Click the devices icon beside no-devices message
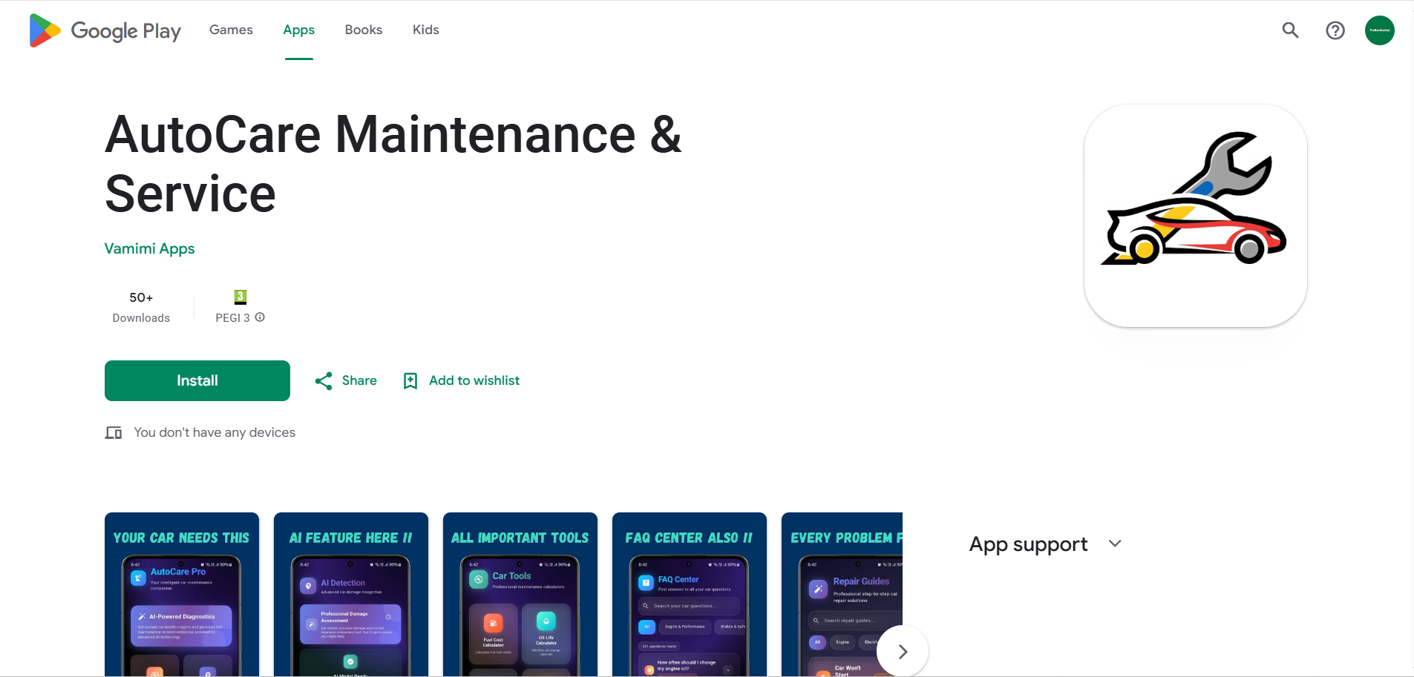 pos(114,432)
